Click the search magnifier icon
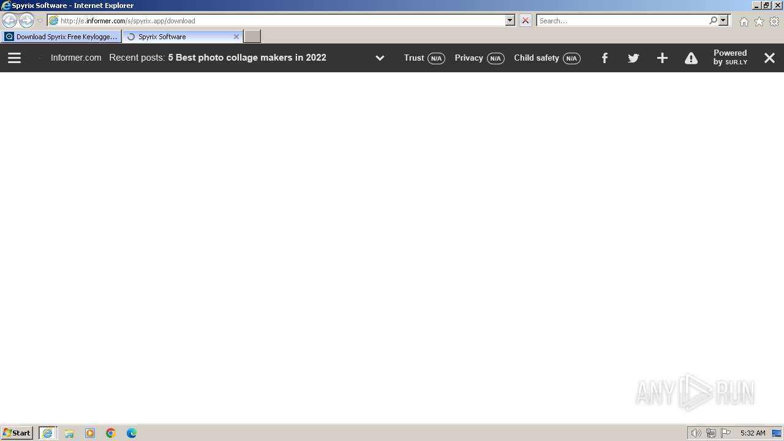This screenshot has width=784, height=441. [713, 20]
